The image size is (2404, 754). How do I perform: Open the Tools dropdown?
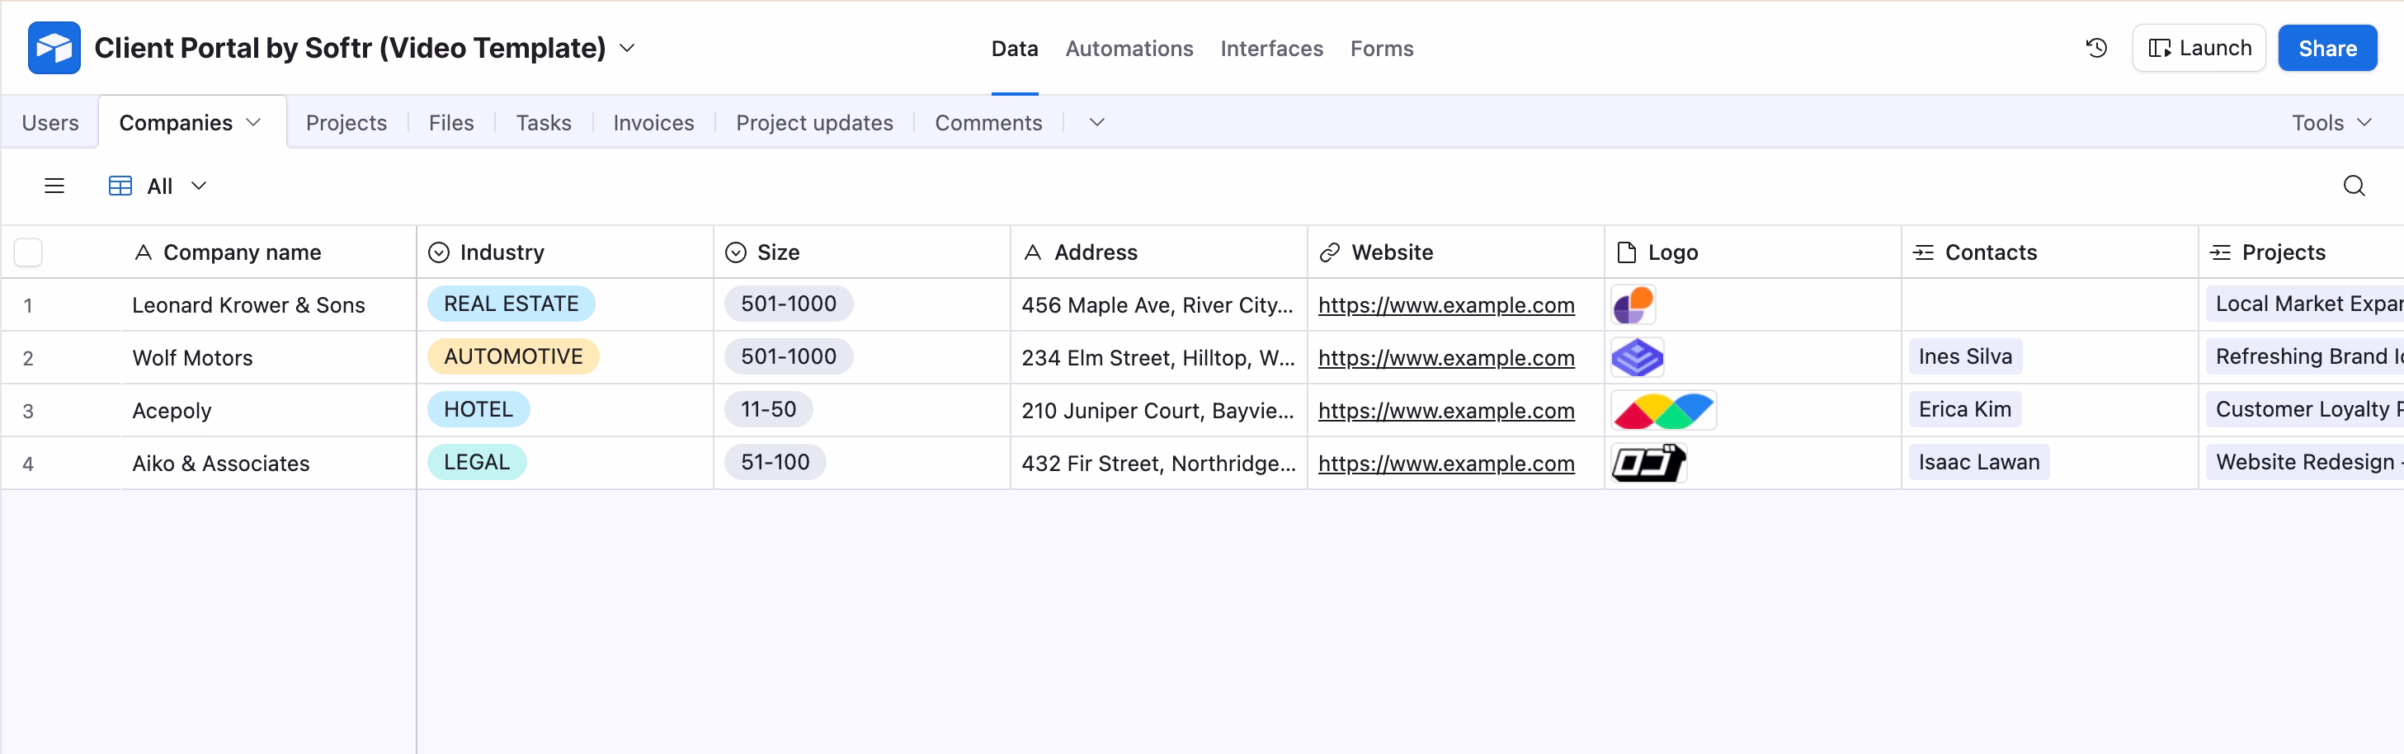click(2330, 122)
